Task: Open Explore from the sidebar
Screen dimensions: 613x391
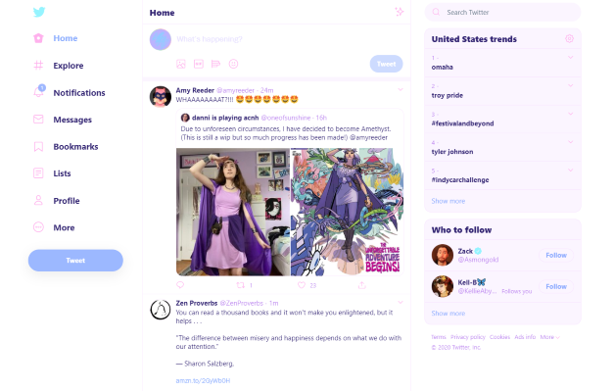Action: [69, 66]
